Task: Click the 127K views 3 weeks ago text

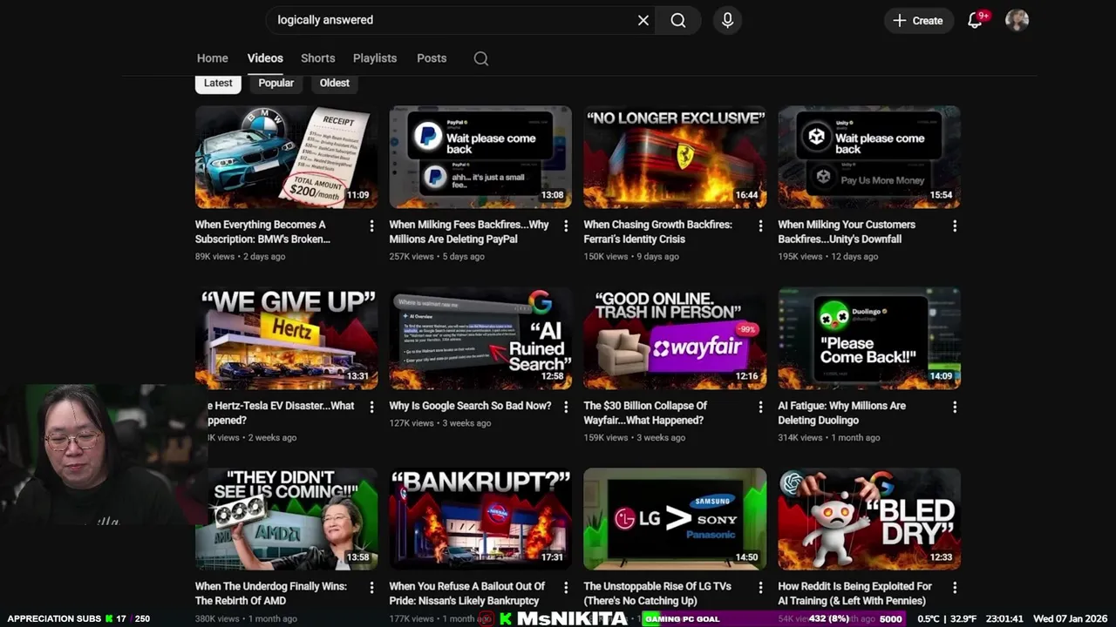Action: point(440,423)
